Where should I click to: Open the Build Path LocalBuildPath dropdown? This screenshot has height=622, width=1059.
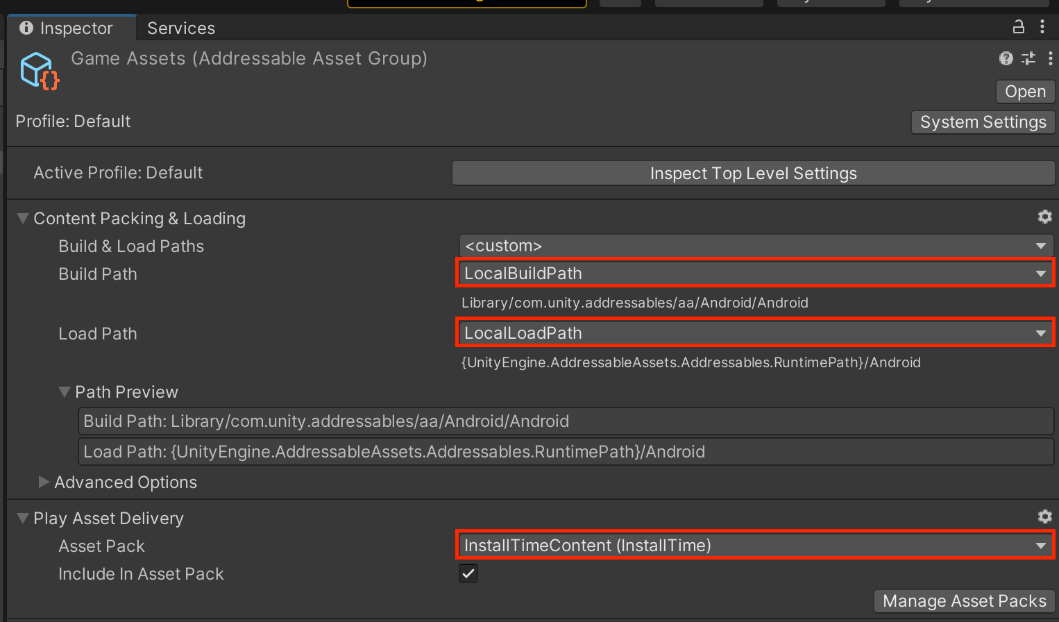[755, 273]
